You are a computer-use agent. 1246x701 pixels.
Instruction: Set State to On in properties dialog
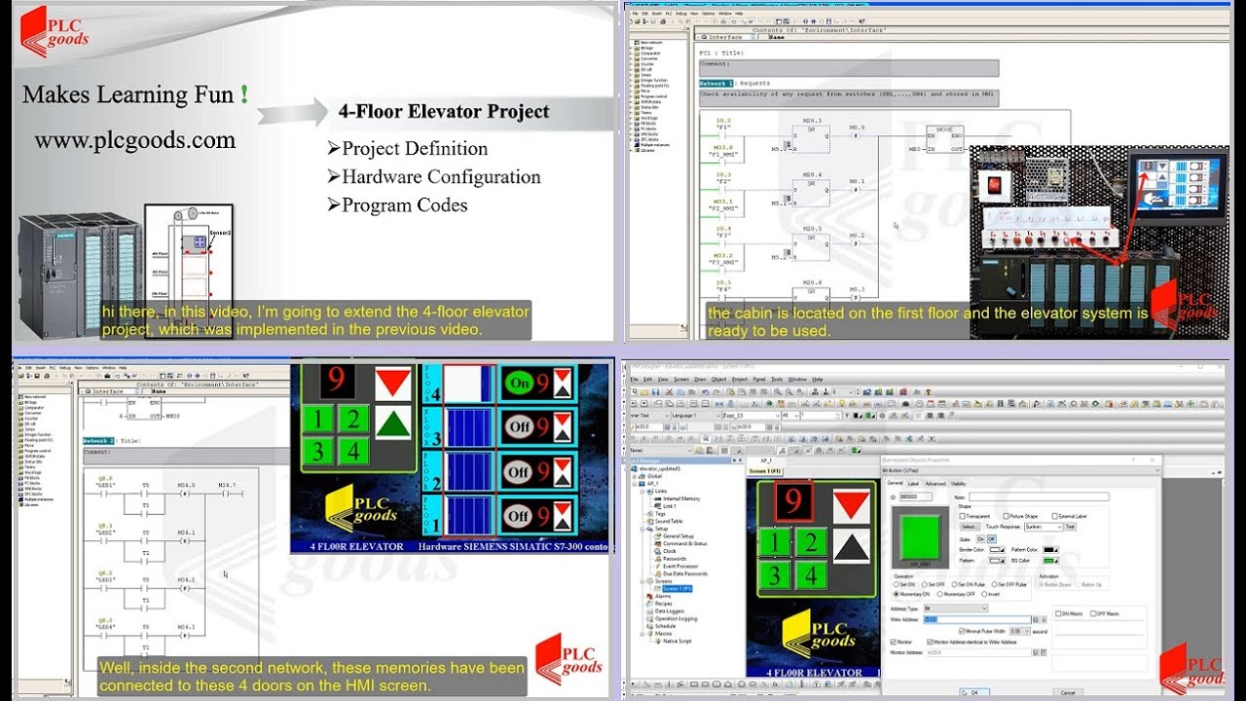pyautogui.click(x=980, y=539)
